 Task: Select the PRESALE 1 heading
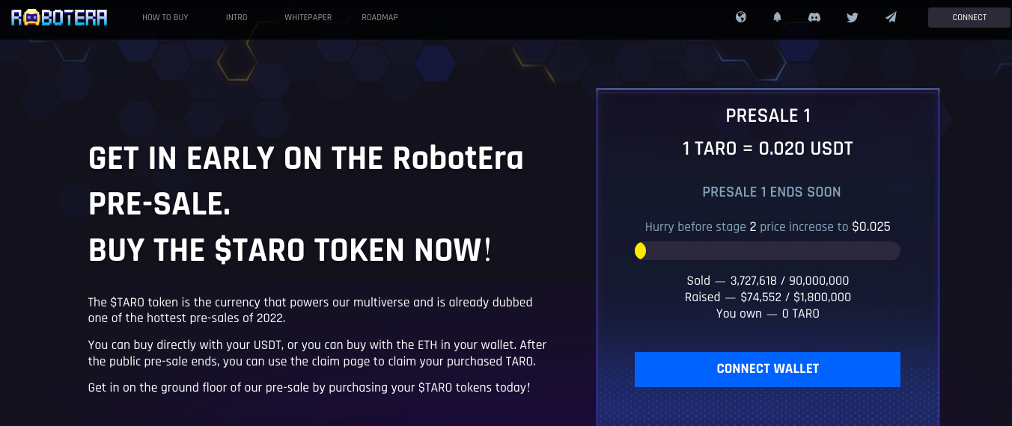click(x=768, y=116)
